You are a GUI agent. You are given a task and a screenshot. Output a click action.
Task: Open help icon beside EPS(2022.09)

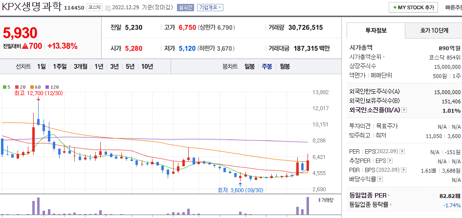[402, 152]
